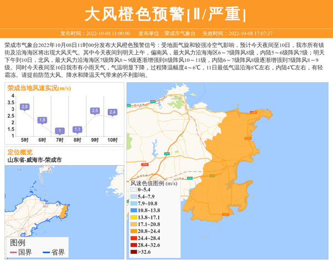Open the 荣成当地风速实况 chart heading
Screen dimensions: 333x261
39,88
